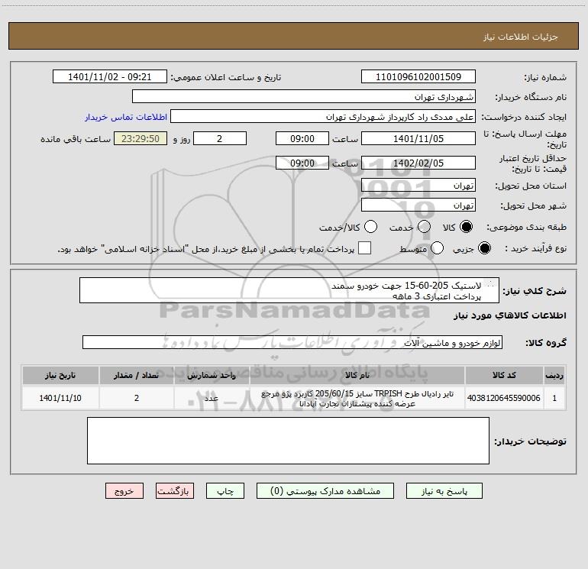Click the جزئیات اطلاعات نیاز header title
The width and height of the screenshot is (588, 569).
pyautogui.click(x=520, y=37)
